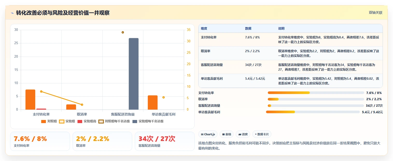Toggle the 实验组每千名访客 legend item
Viewport: 393px width, 161px height.
[x=148, y=121]
